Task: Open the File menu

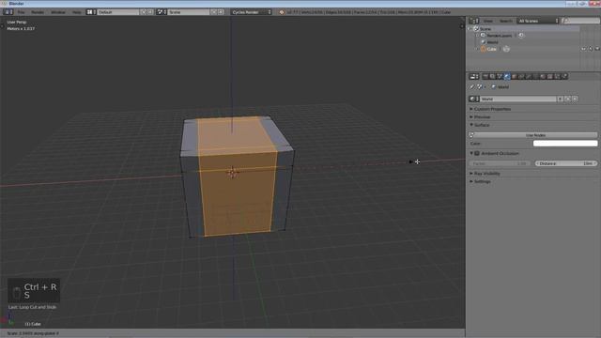Action: click(x=21, y=12)
